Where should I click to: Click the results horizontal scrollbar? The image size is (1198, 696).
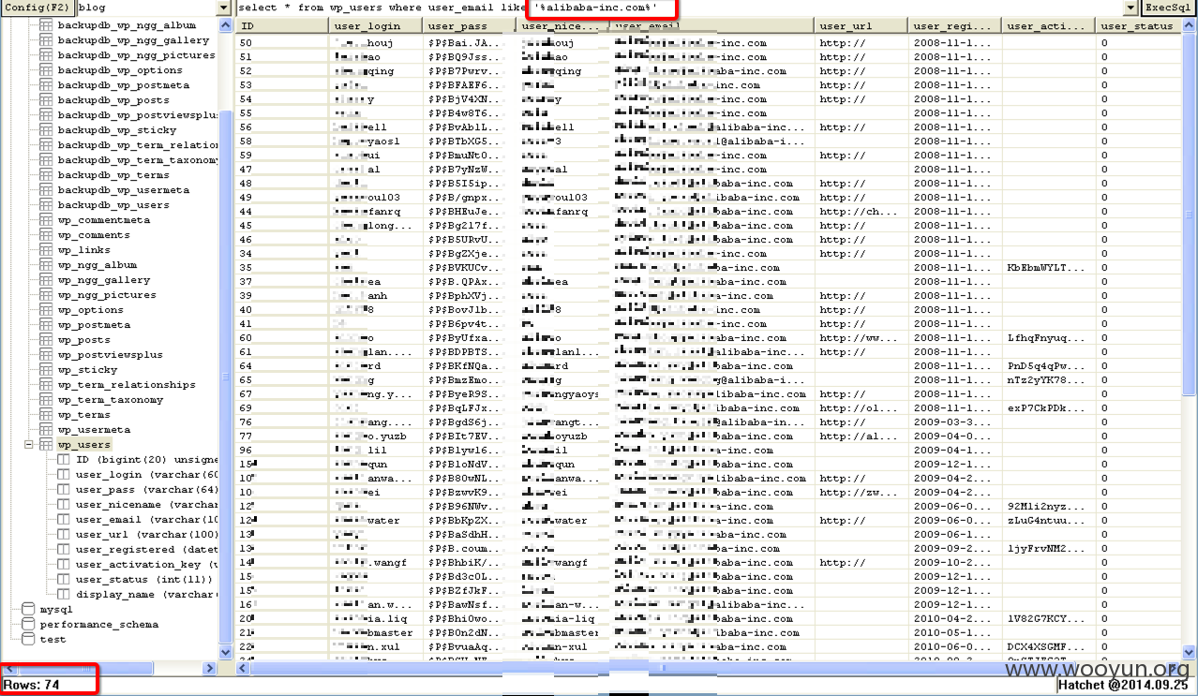coord(709,667)
